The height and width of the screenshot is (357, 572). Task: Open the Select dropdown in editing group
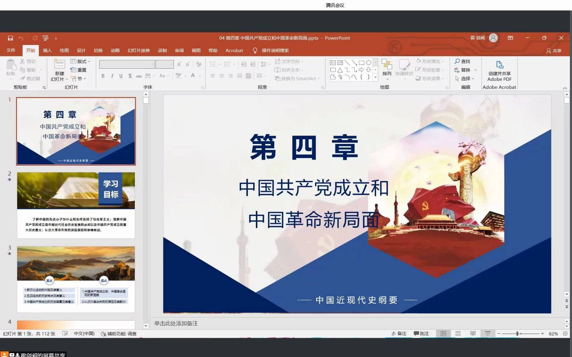pyautogui.click(x=464, y=78)
